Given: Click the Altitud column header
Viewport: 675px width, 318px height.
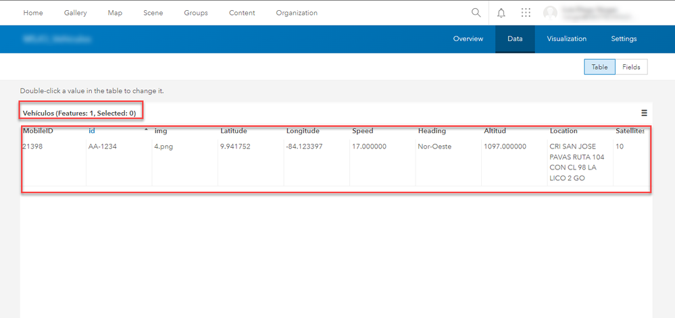Looking at the screenshot, I should (495, 131).
